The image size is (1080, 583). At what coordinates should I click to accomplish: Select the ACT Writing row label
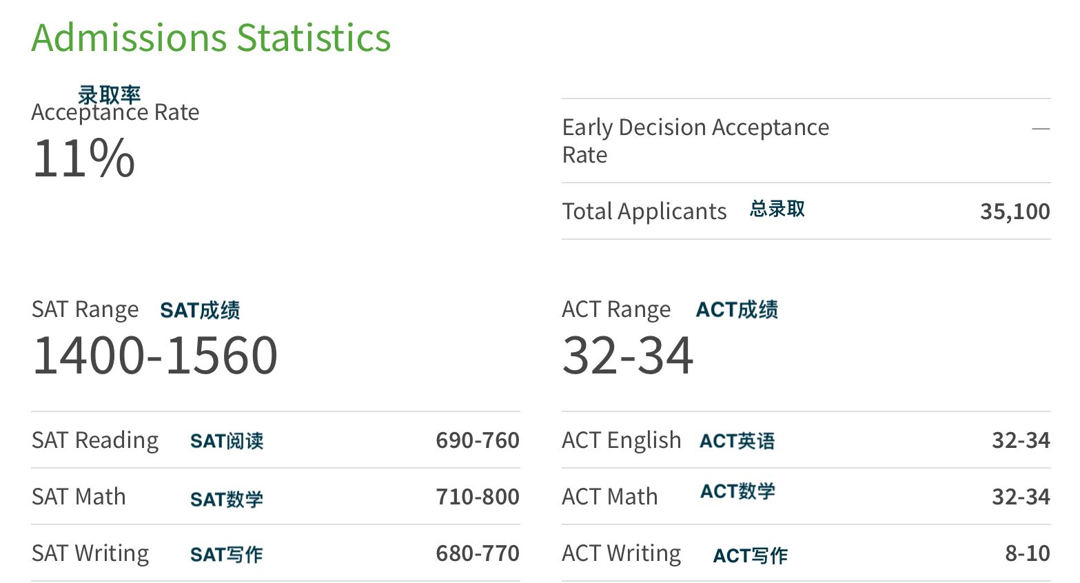(x=622, y=553)
